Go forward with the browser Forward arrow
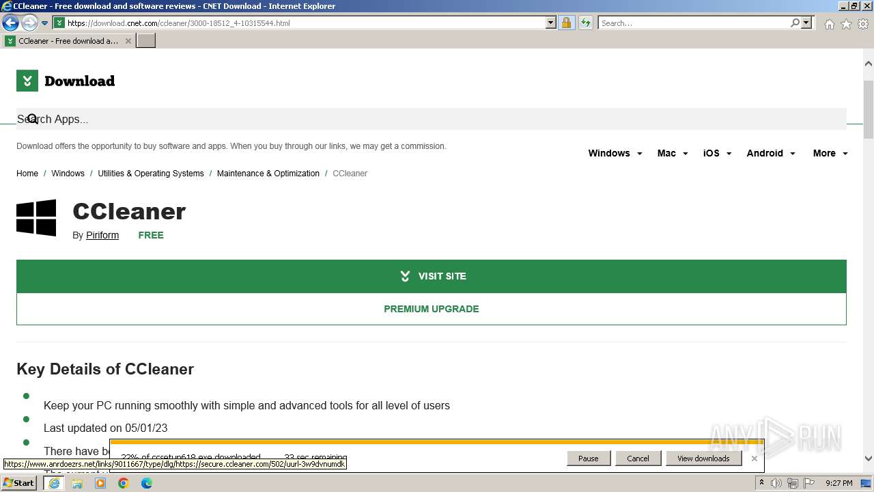 click(29, 23)
